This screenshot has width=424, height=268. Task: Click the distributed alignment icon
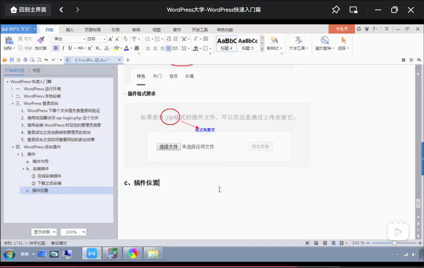click(x=175, y=48)
